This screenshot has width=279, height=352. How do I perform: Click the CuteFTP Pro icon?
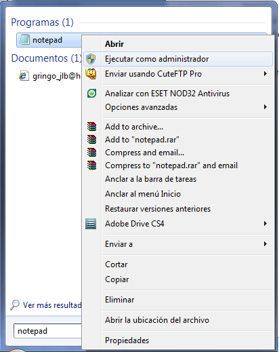coord(91,74)
